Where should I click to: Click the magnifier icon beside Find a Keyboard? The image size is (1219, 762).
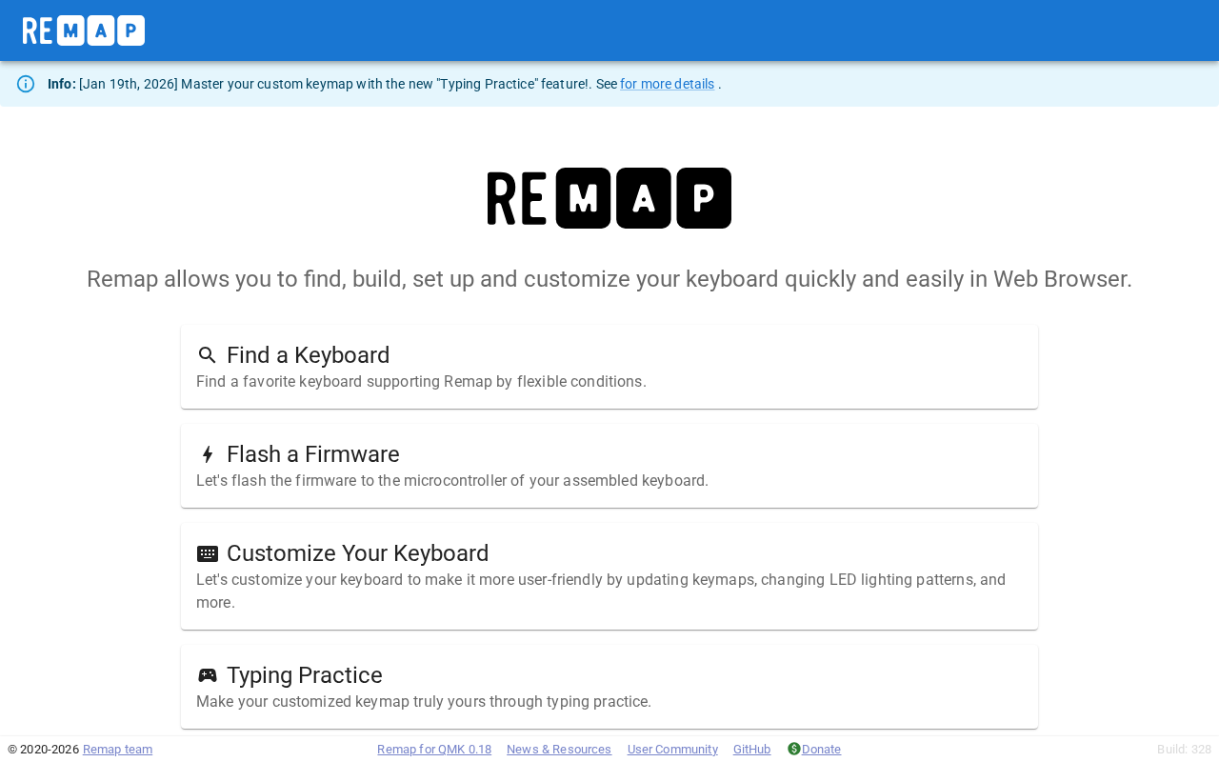tap(207, 355)
